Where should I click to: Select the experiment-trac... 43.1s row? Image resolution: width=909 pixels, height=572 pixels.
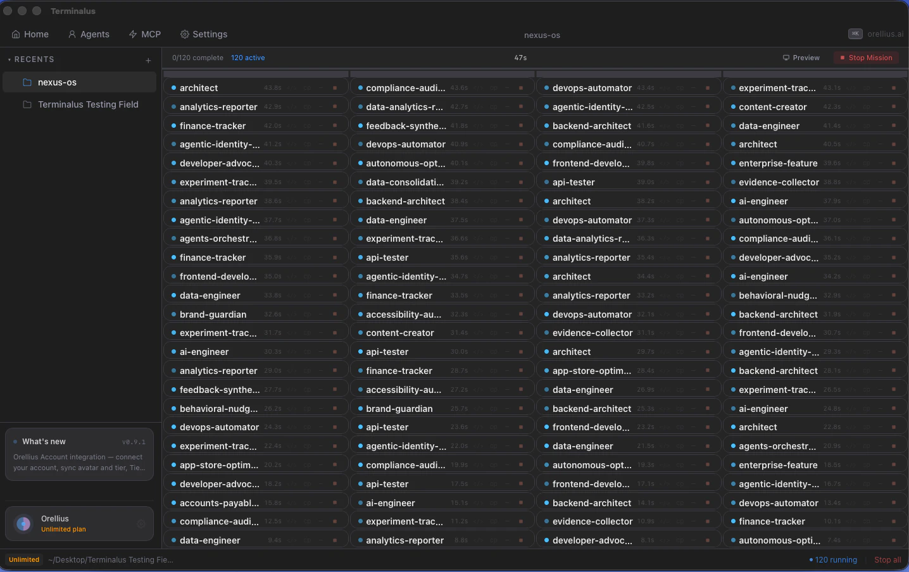[815, 88]
